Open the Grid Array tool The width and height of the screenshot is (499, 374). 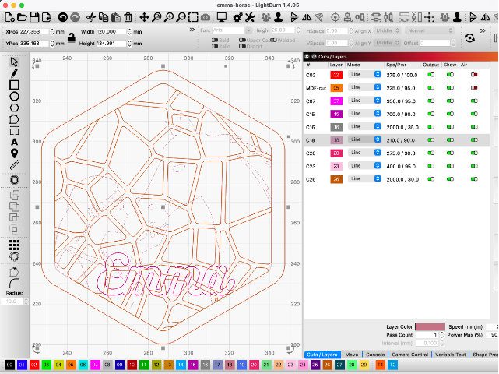point(14,245)
